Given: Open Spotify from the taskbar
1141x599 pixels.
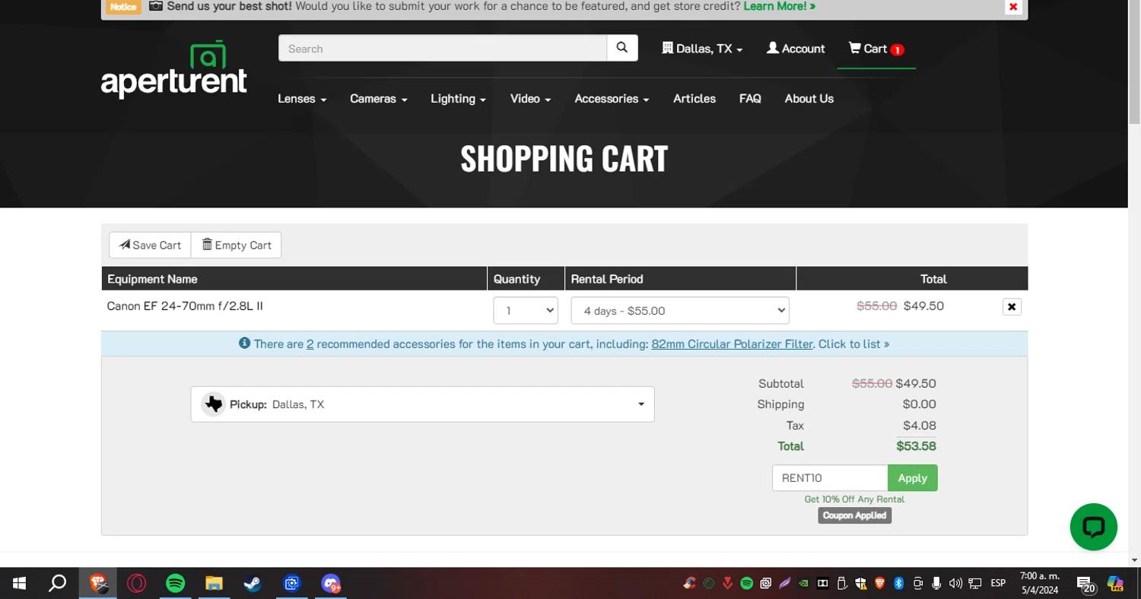Looking at the screenshot, I should (176, 583).
